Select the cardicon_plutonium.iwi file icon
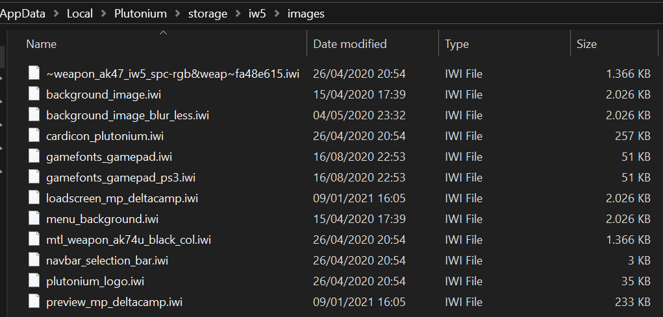 (x=34, y=136)
